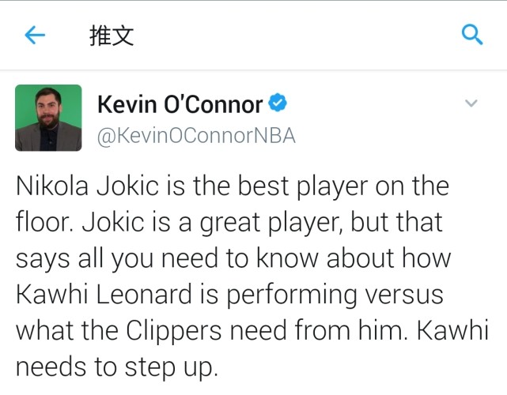
Task: Click the word 'Clippers' in the tweet
Action: click(x=174, y=331)
